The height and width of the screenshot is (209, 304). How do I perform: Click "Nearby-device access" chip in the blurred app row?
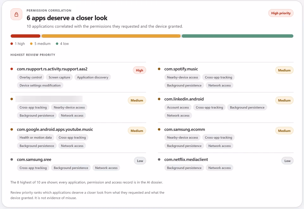click(69, 107)
